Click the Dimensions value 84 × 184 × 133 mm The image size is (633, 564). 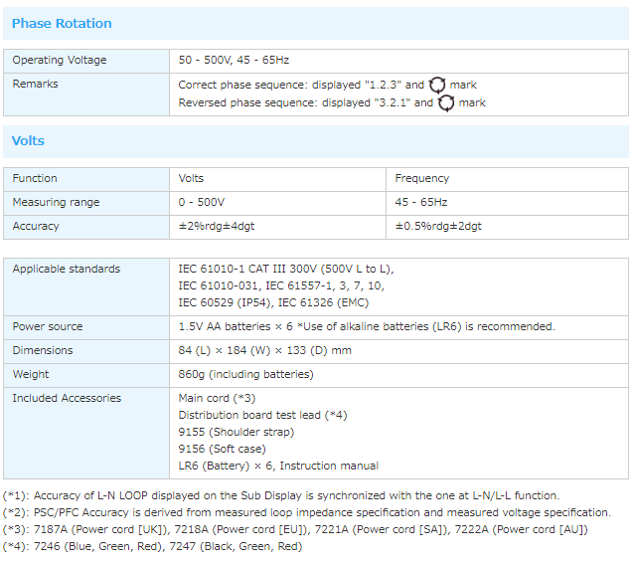tap(264, 351)
